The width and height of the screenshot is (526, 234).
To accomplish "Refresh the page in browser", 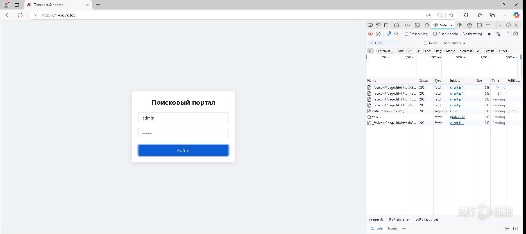I will (x=20, y=15).
